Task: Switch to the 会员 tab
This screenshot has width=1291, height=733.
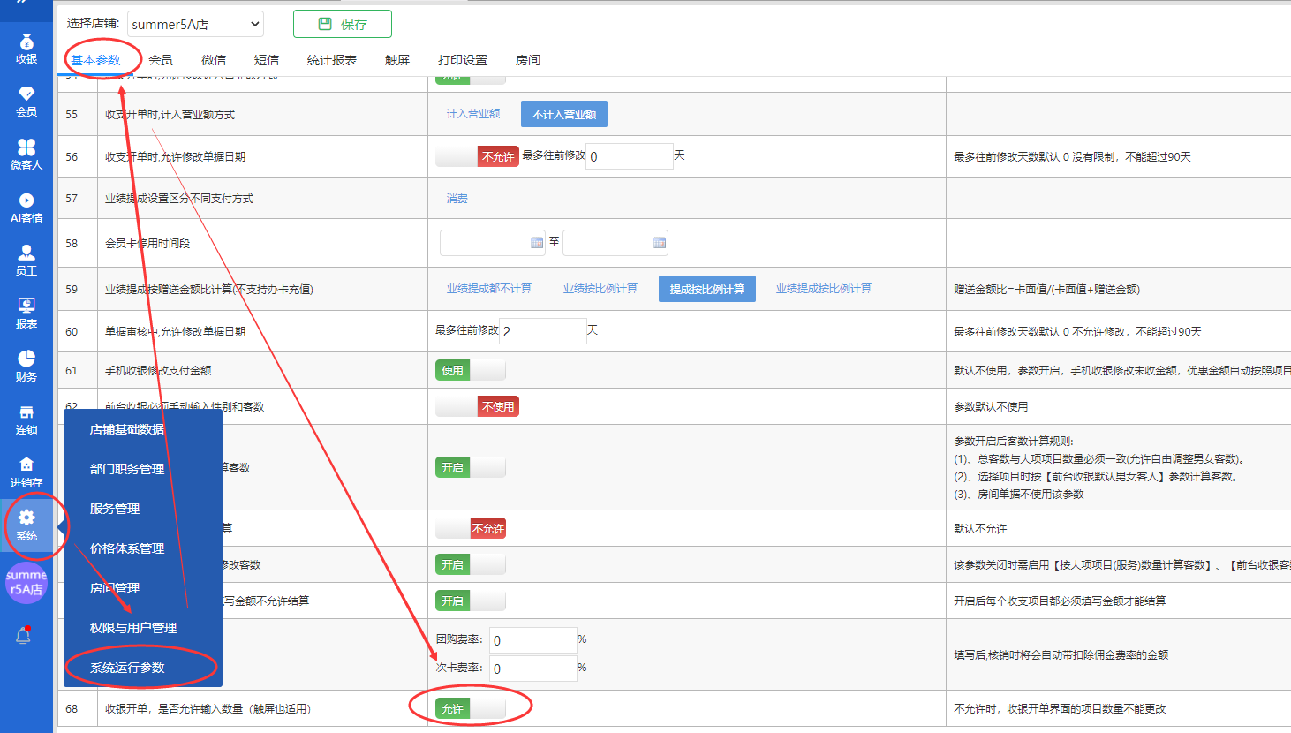Action: [161, 60]
